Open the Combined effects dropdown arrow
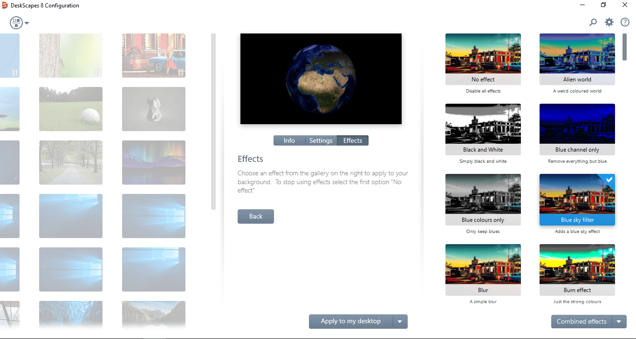 [x=619, y=322]
